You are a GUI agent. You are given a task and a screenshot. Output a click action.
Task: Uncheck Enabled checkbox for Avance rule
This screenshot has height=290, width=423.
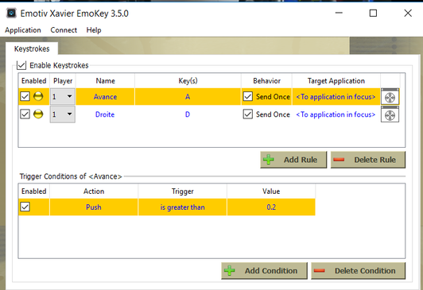(x=25, y=96)
